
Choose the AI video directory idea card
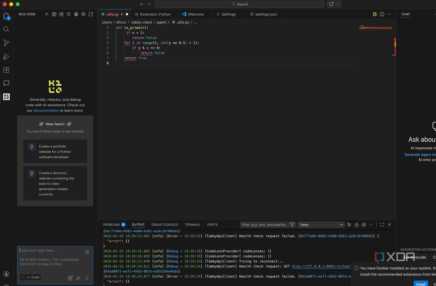[x=55, y=183]
